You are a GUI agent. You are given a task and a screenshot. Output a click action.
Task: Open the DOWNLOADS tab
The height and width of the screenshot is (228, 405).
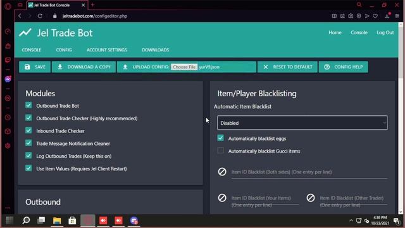pyautogui.click(x=155, y=50)
